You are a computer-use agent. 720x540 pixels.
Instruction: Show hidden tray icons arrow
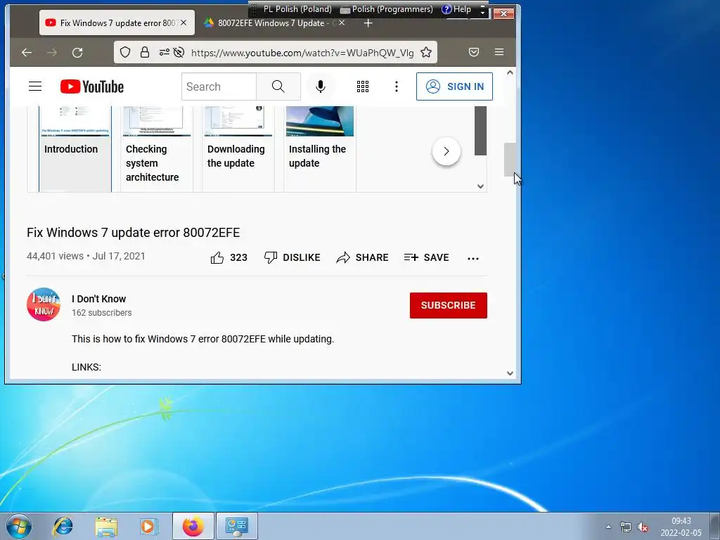click(608, 527)
